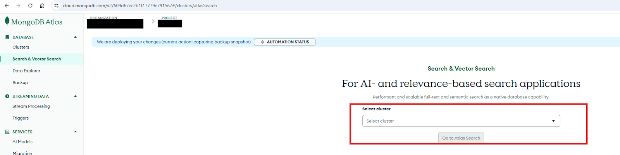Screen dimensions: 620x155
Task: Open Triggers in sidebar
Action: coord(21,118)
